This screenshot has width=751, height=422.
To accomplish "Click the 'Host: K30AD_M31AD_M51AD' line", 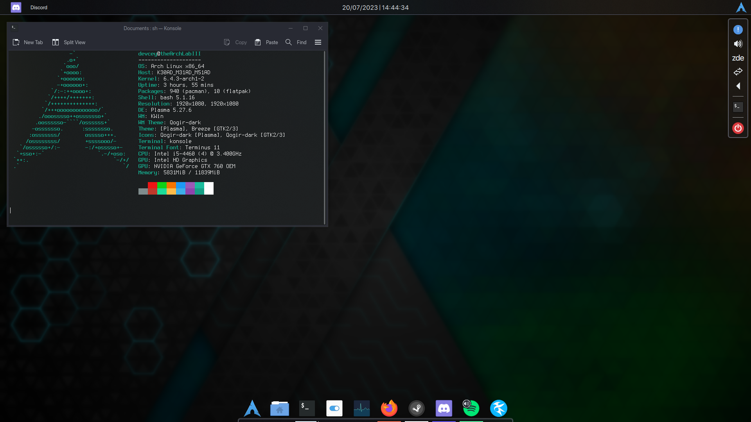I will point(174,72).
